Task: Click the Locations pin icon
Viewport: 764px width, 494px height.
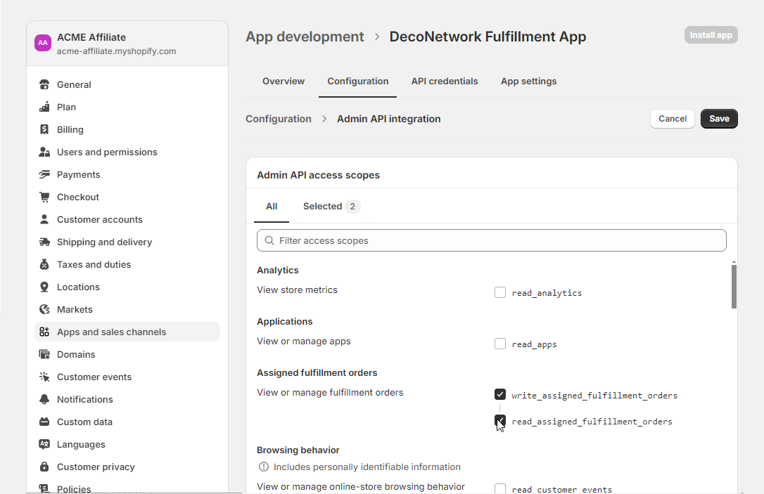Action: click(x=44, y=287)
